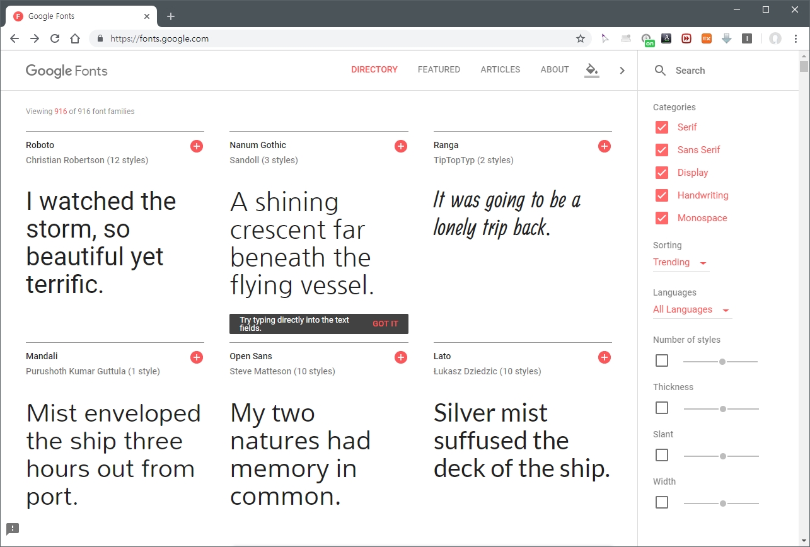Reload the Google Fonts page
The image size is (810, 547).
[x=55, y=38]
